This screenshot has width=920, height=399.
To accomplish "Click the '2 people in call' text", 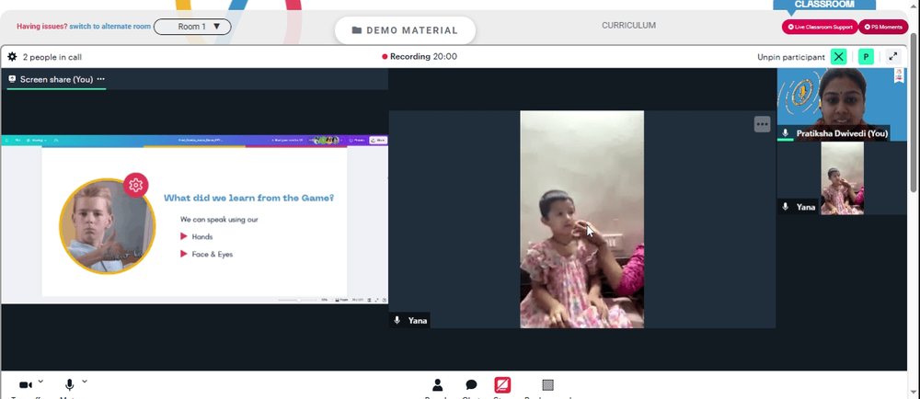I will [x=52, y=57].
